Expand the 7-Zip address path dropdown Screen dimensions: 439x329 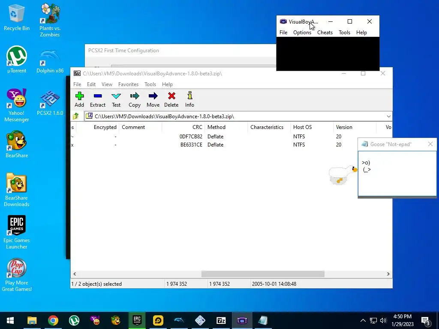coord(388,117)
